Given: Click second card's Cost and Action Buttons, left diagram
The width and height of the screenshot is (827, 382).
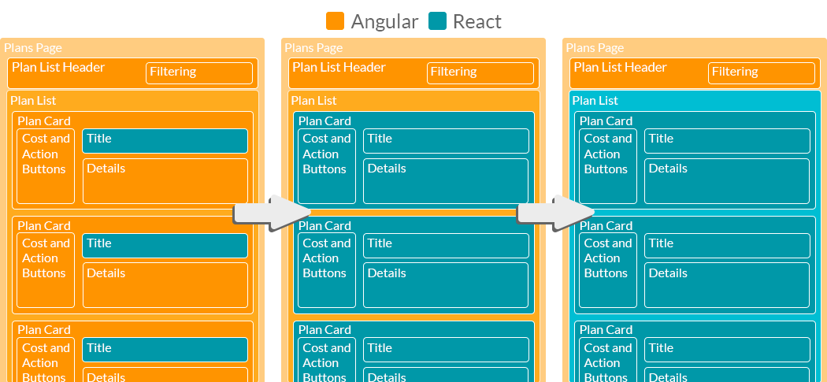Looking at the screenshot, I should (x=46, y=270).
